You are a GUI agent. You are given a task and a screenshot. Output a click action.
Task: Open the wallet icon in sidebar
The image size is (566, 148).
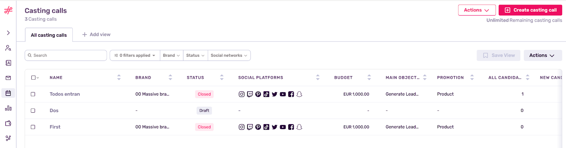8,123
